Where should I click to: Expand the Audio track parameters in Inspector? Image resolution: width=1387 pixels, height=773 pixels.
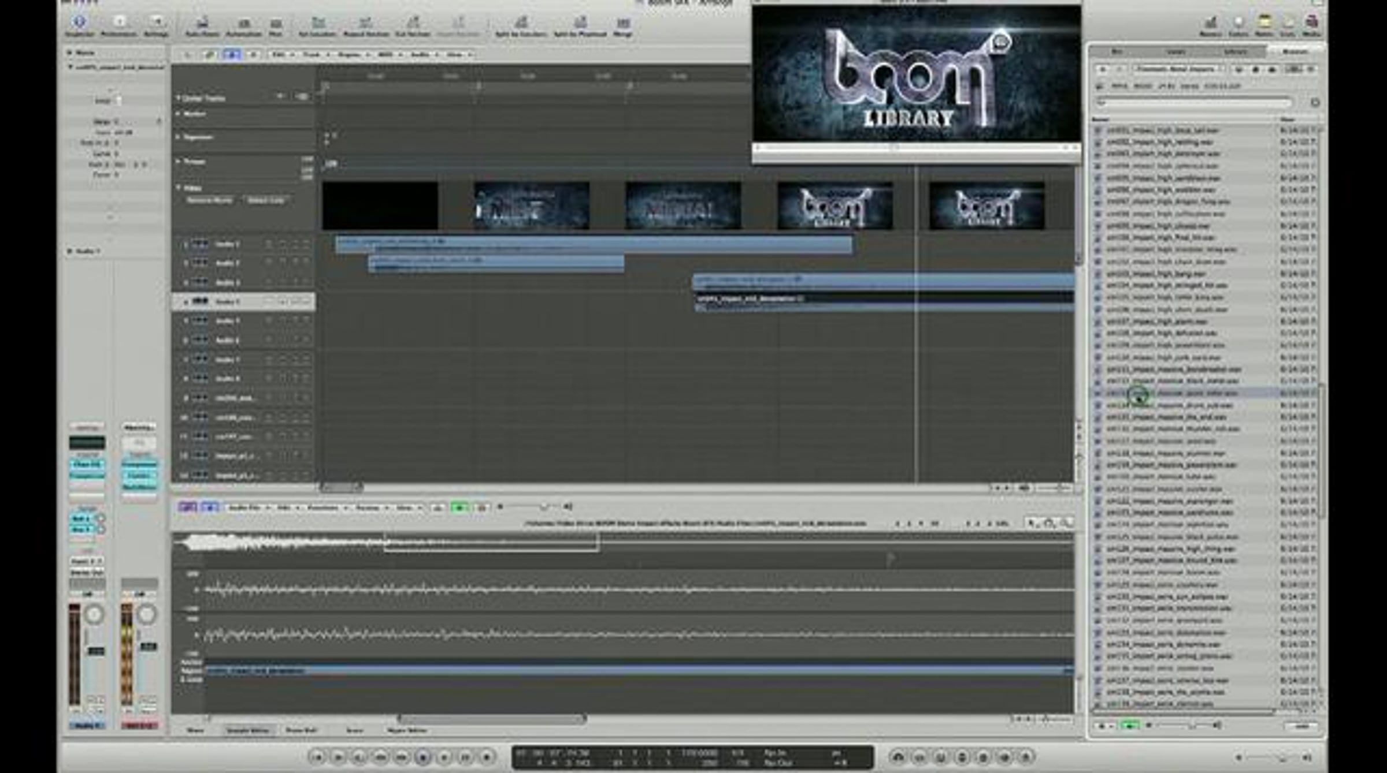pyautogui.click(x=70, y=251)
